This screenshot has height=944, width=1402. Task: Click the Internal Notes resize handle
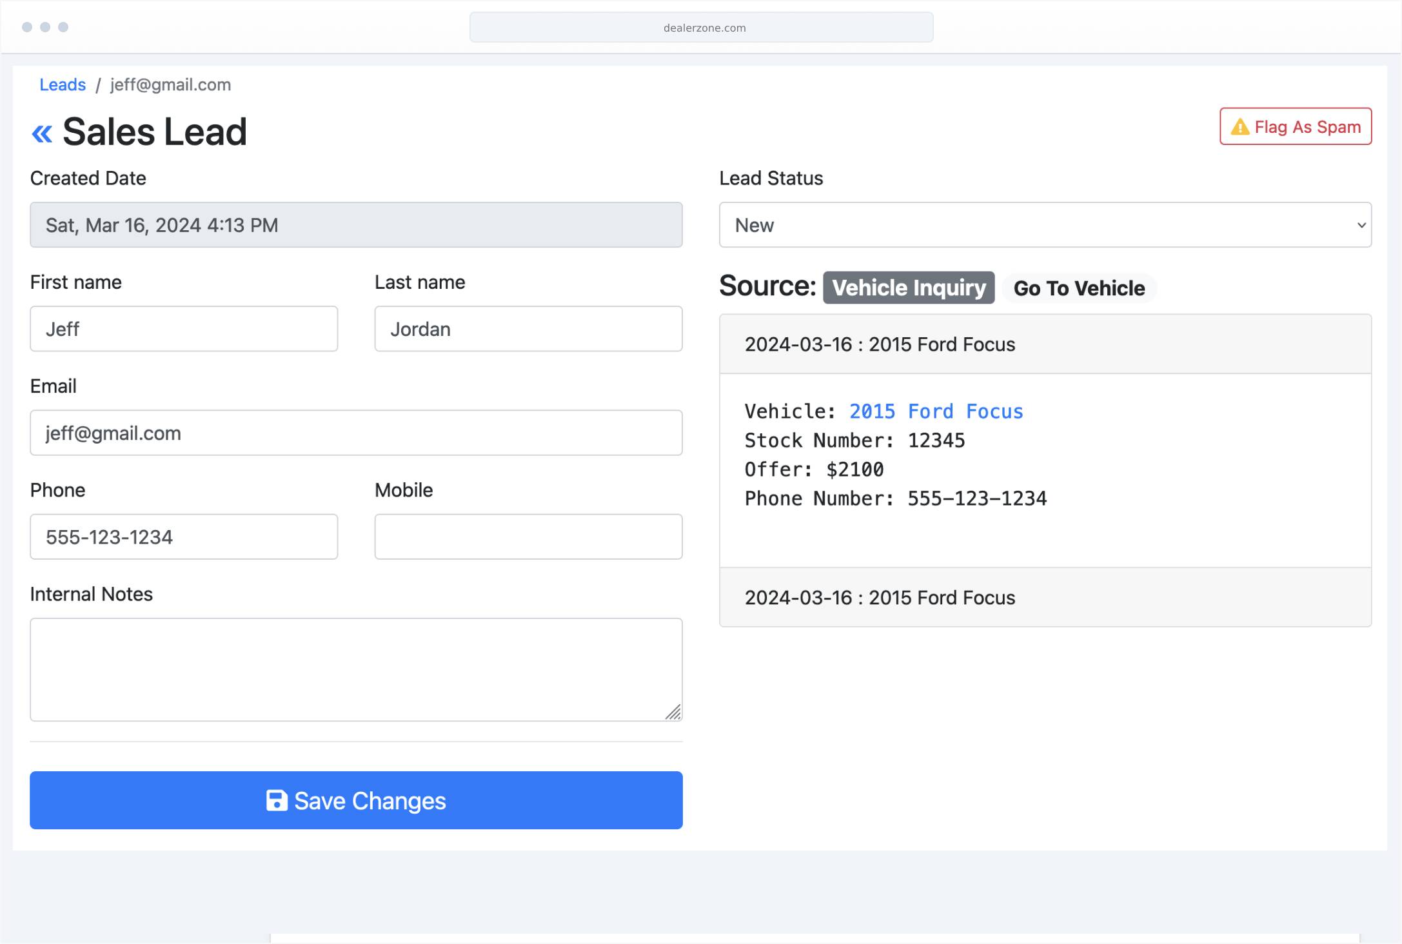click(x=673, y=712)
